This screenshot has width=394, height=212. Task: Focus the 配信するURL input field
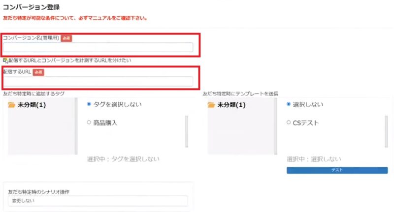pos(98,82)
